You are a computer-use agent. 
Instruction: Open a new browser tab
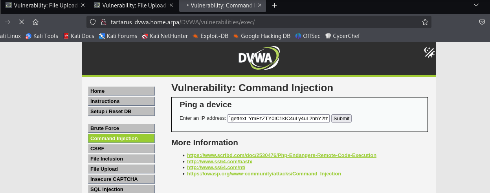pos(275,5)
